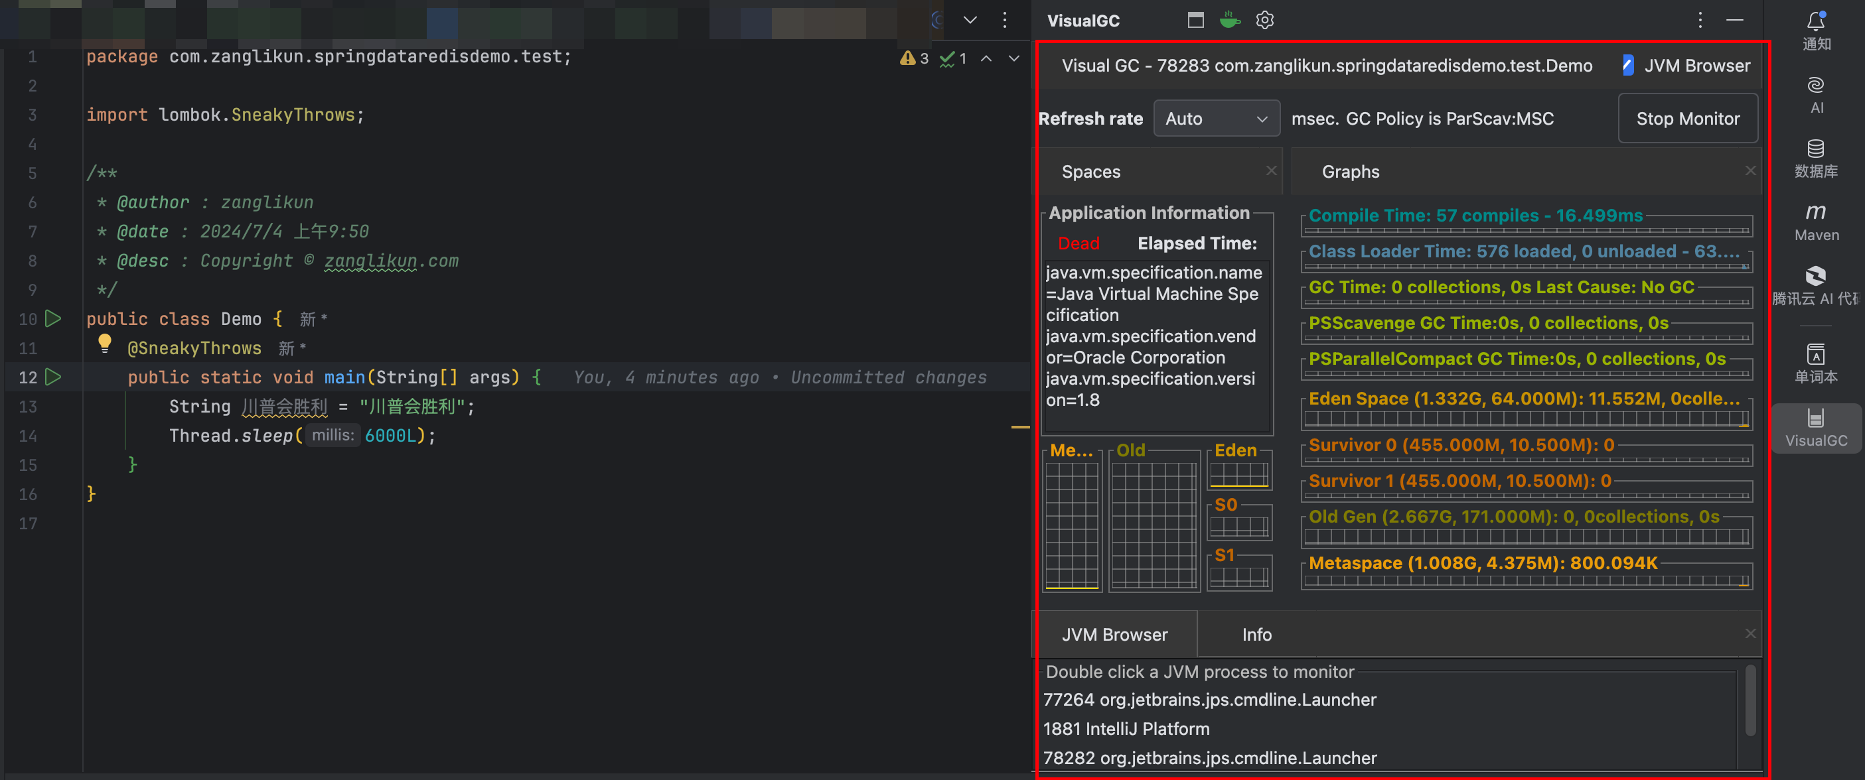1865x780 pixels.
Task: Select process 1881 IntelliJ Platform
Action: point(1126,729)
